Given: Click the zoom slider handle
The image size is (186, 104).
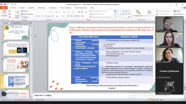Looking at the screenshot, I should point(171,100).
